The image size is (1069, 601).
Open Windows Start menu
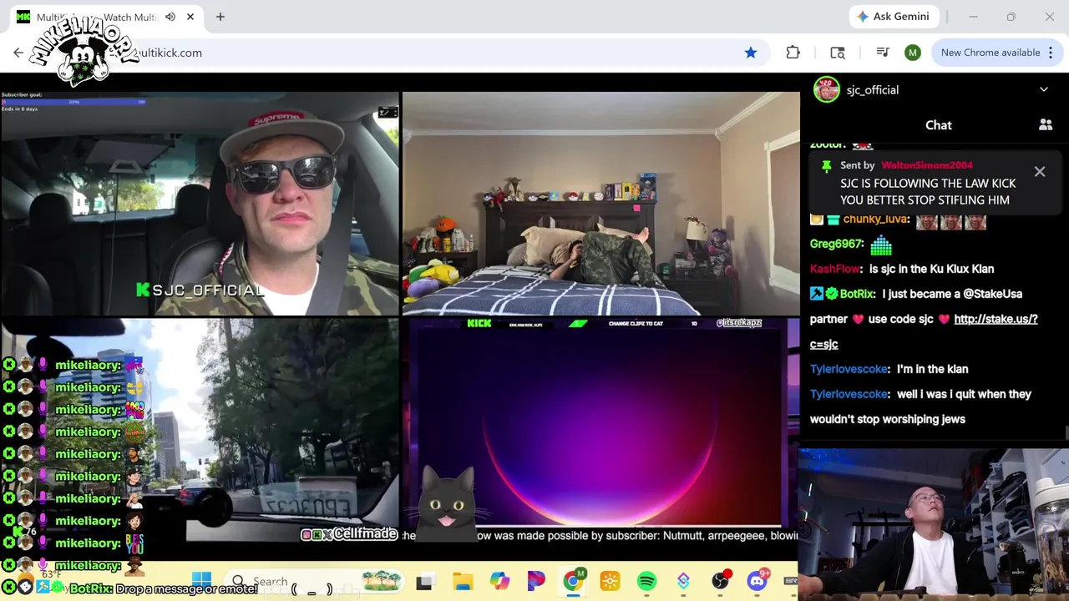tap(201, 581)
